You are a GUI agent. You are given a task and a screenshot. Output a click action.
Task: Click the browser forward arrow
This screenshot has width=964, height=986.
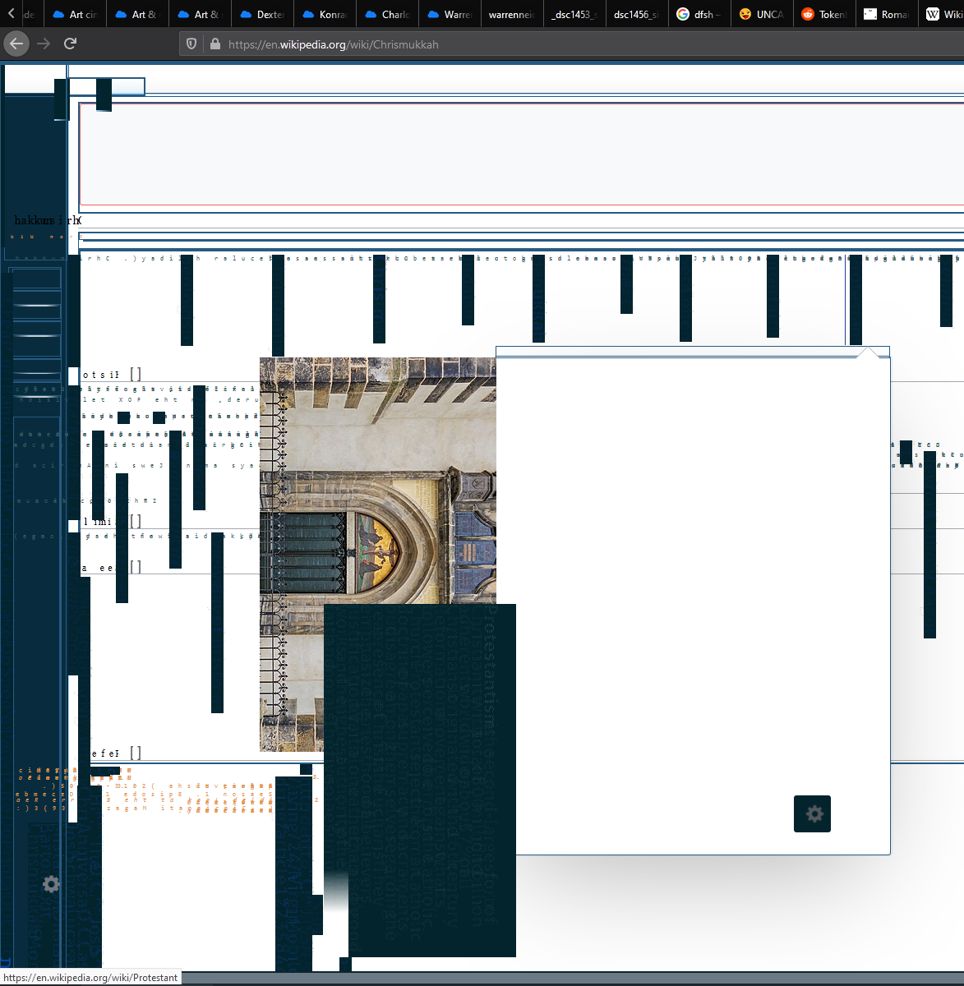tap(44, 44)
